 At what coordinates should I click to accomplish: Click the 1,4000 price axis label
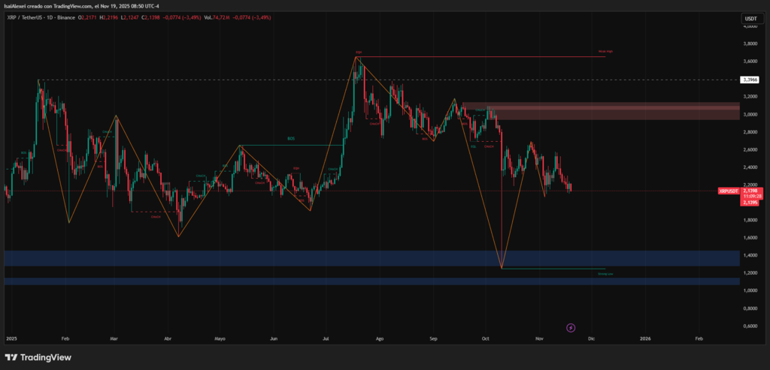tap(750, 256)
